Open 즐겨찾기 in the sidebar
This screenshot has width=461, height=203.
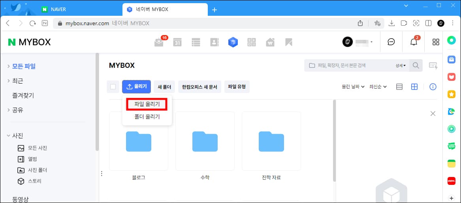tap(23, 95)
